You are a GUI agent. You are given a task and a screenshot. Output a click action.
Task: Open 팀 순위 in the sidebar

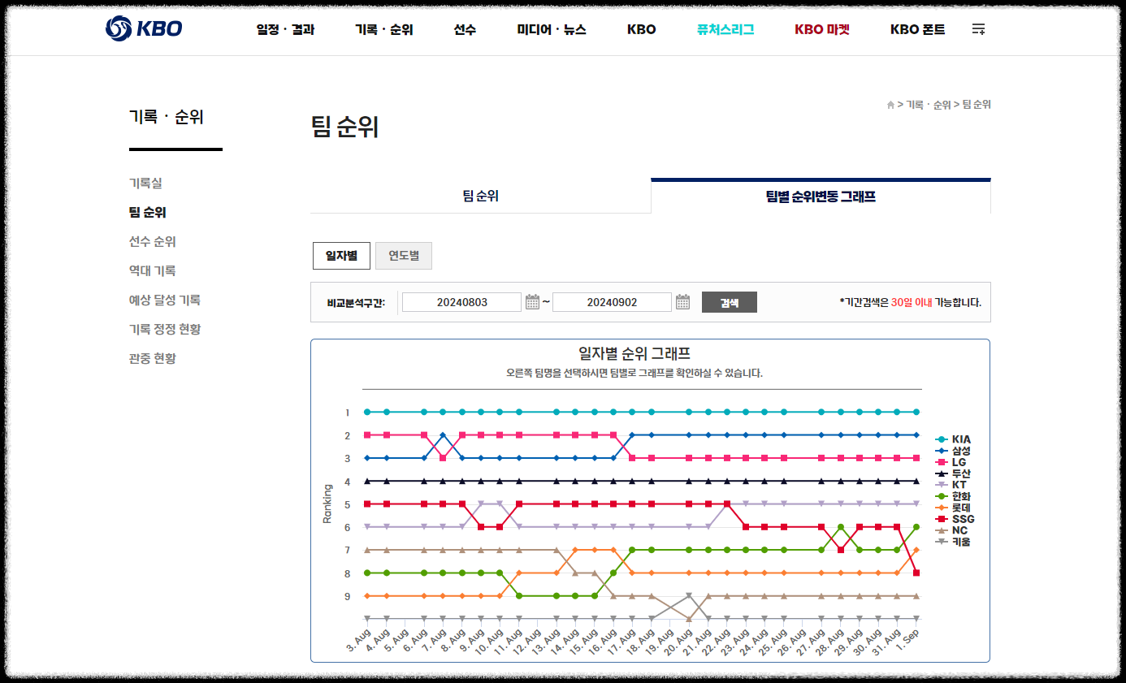click(148, 213)
